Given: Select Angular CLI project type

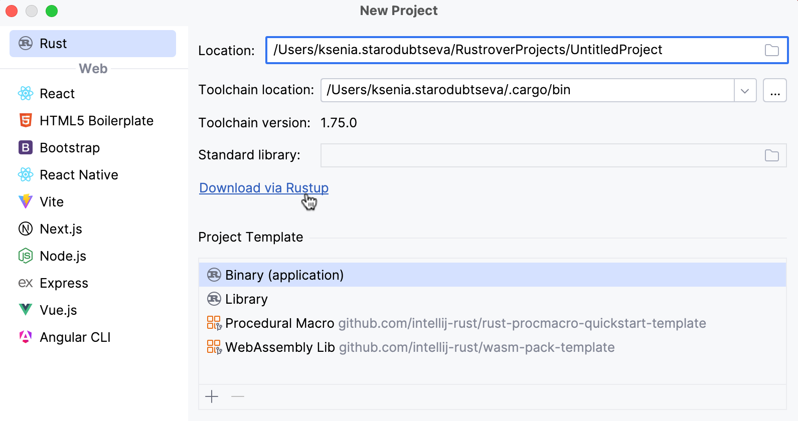Looking at the screenshot, I should [75, 337].
